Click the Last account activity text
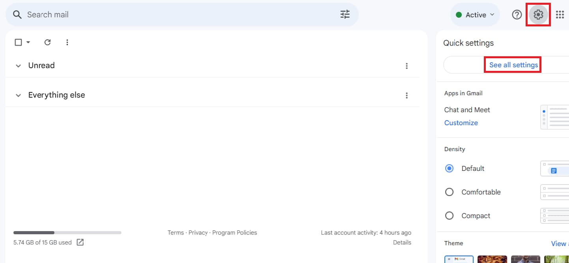The width and height of the screenshot is (569, 263). click(x=366, y=233)
